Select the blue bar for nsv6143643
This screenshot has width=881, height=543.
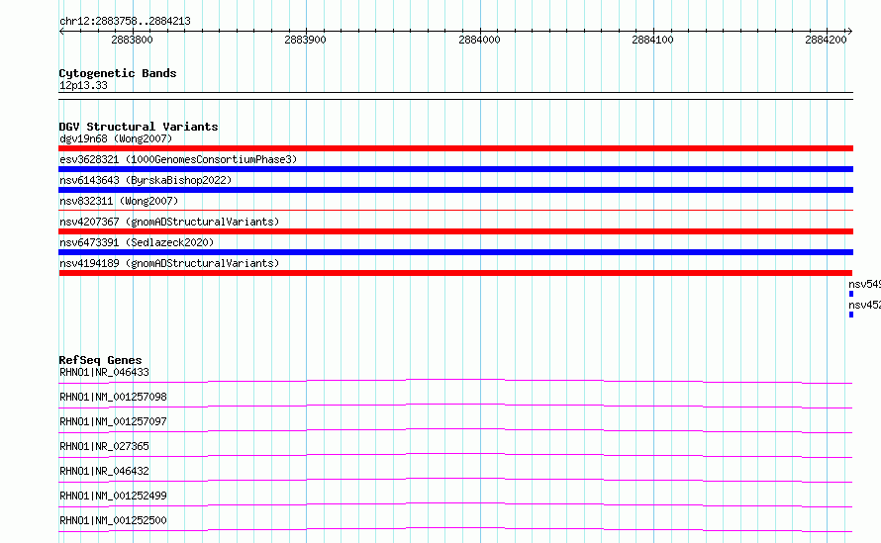coord(455,190)
